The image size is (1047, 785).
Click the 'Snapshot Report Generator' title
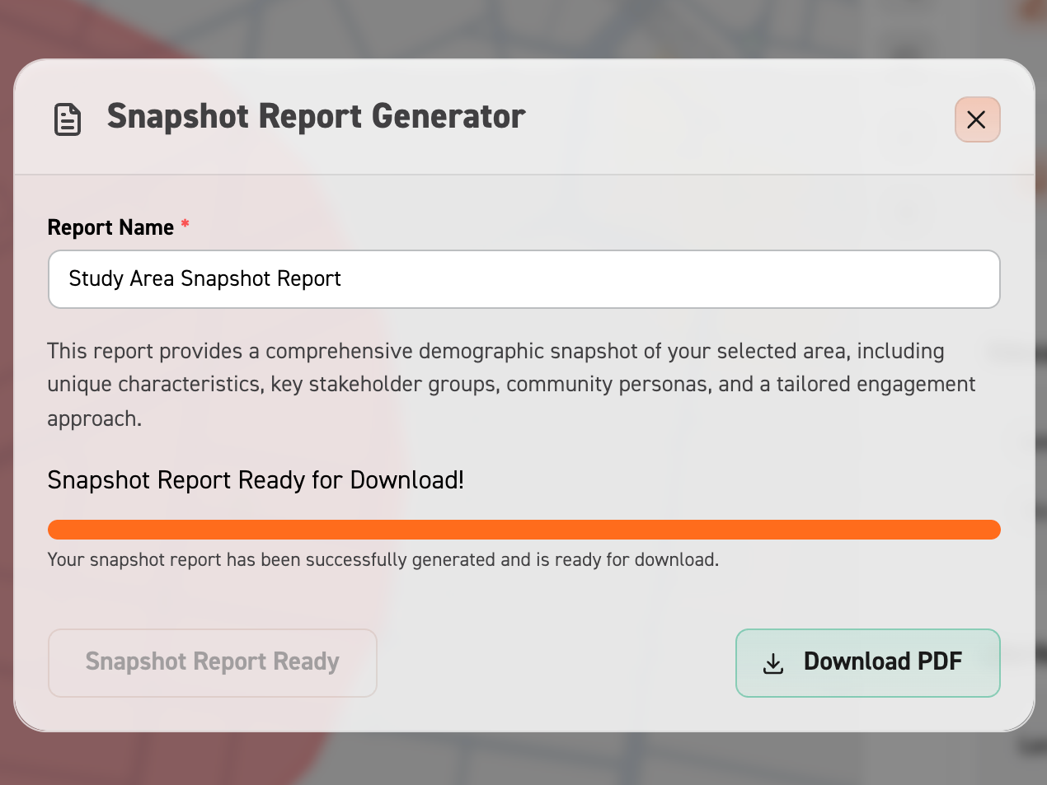click(x=317, y=117)
